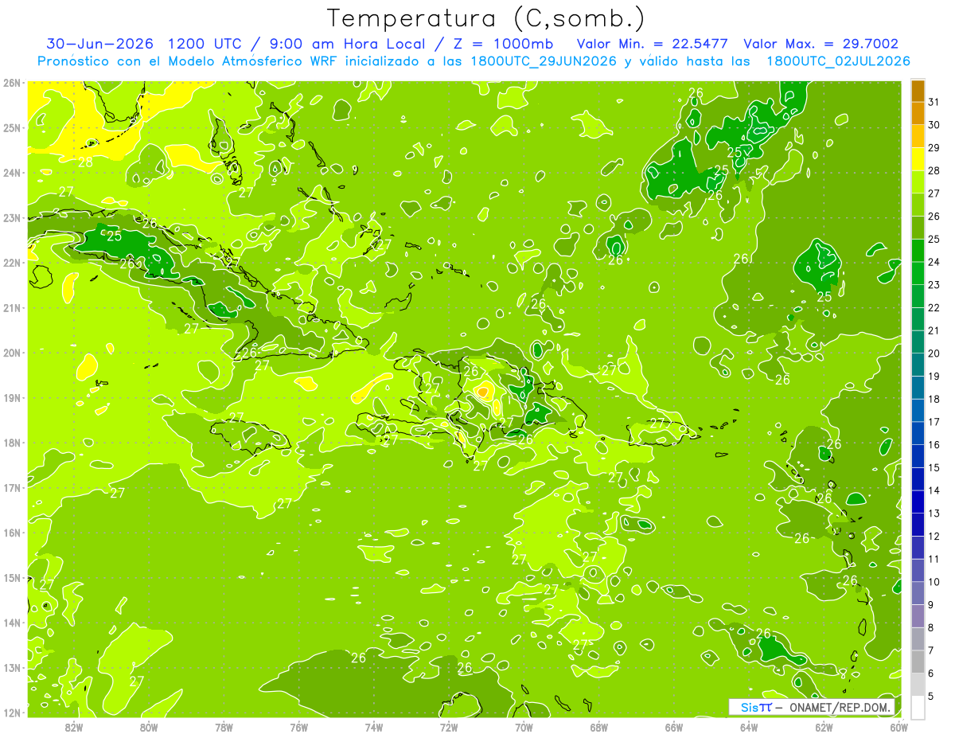This screenshot has height=738, width=955.
Task: Click latitude axis label '18N'
Action: [13, 443]
